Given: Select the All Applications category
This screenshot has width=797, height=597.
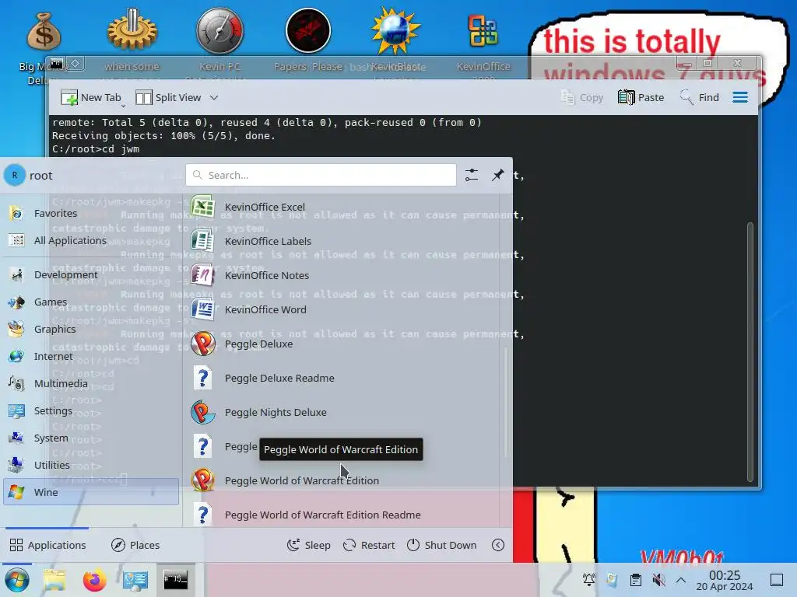Looking at the screenshot, I should click(91, 241).
